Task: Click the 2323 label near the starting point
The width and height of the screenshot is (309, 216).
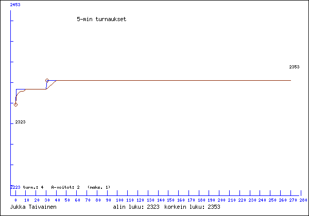Action: [20, 122]
